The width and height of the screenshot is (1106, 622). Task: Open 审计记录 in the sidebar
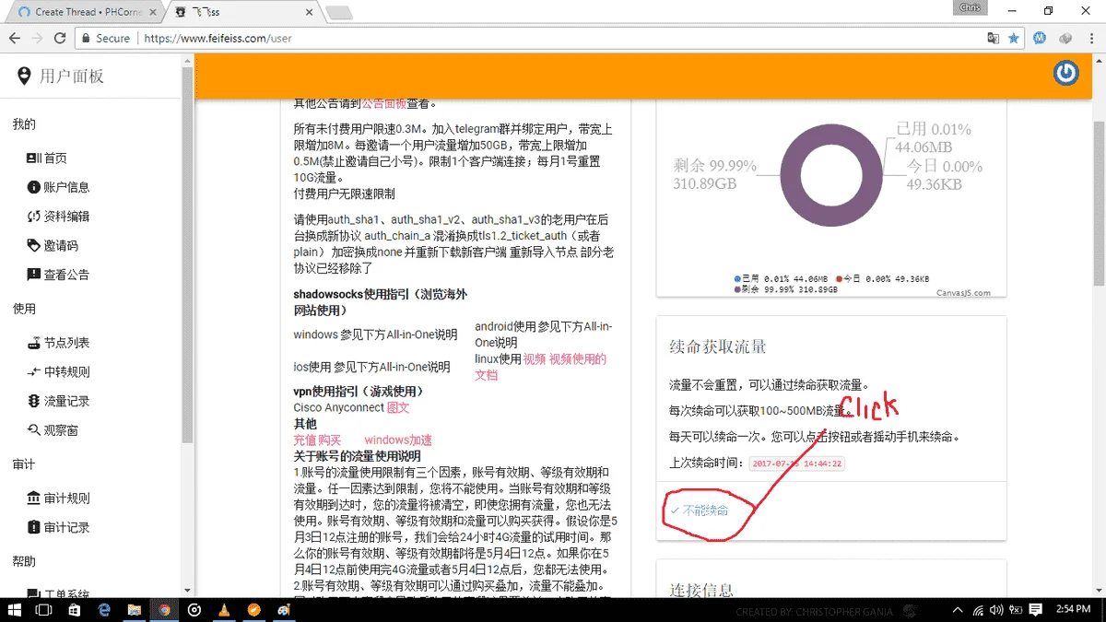(x=59, y=528)
